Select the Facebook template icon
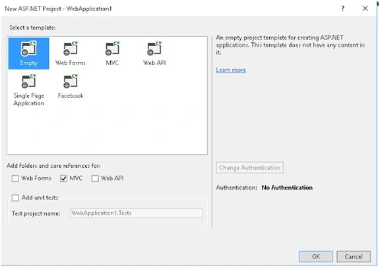The image size is (380, 268). point(71,81)
